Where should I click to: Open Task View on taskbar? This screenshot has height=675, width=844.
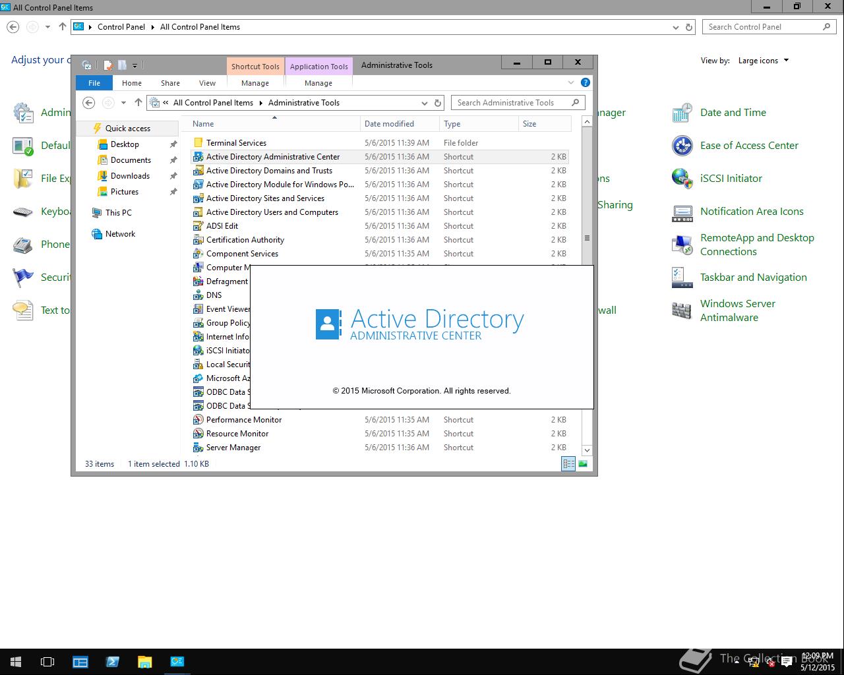tap(47, 662)
